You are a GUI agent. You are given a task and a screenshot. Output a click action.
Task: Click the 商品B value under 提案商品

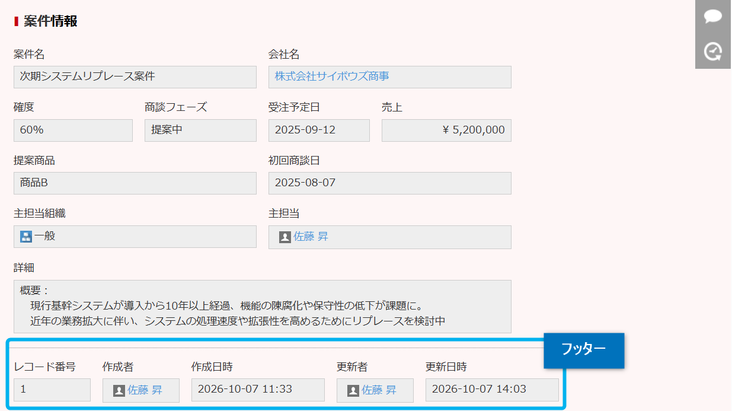[34, 183]
